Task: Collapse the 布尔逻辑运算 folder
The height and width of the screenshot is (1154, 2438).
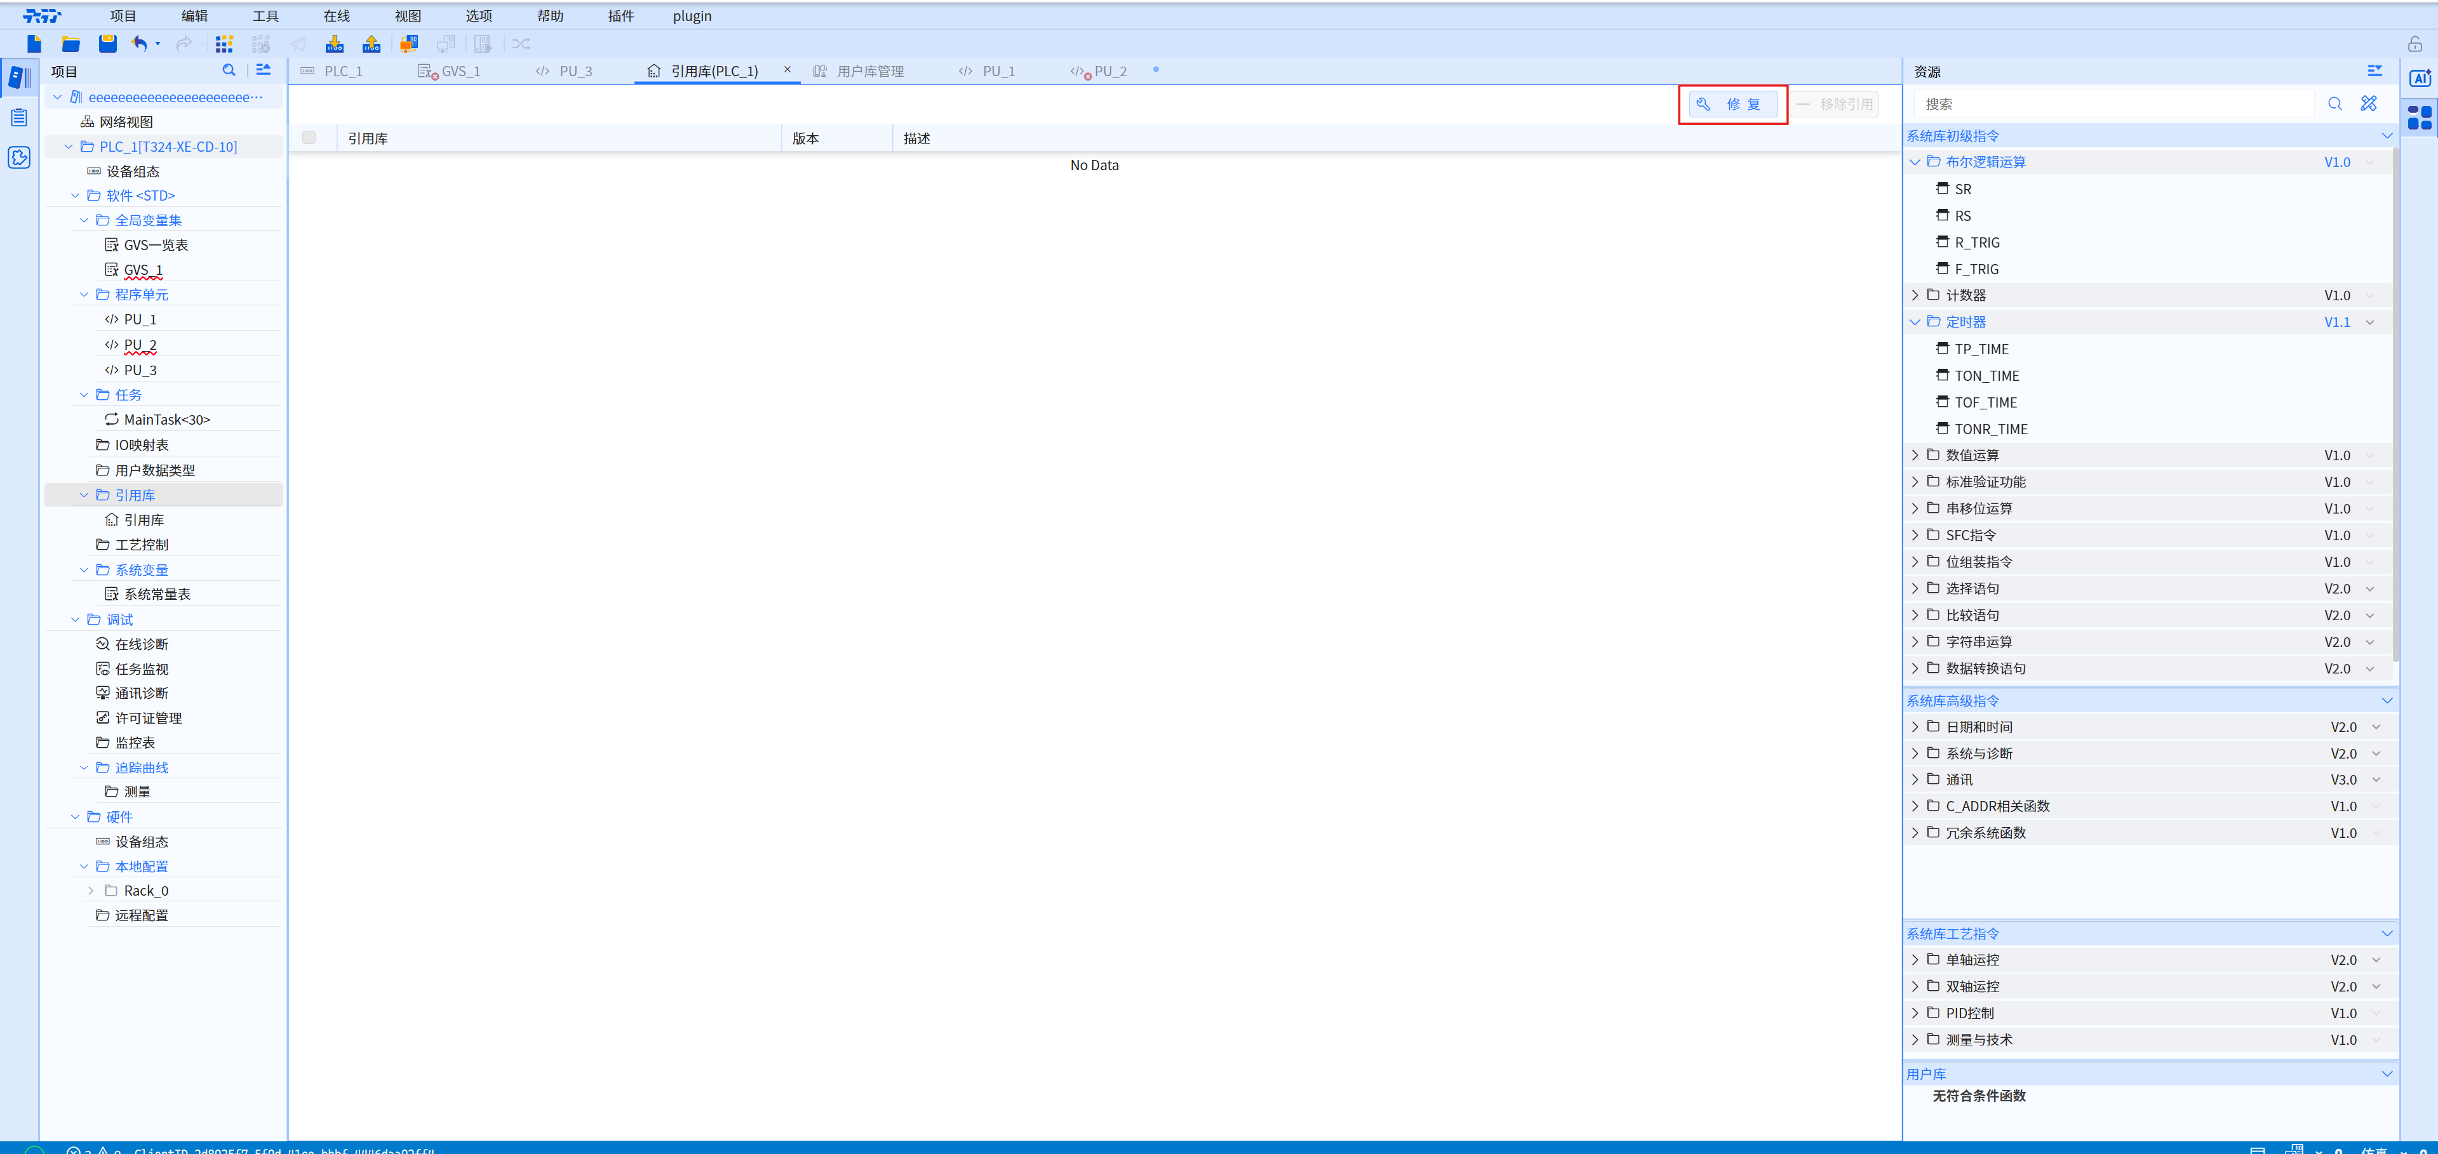Action: tap(1915, 162)
